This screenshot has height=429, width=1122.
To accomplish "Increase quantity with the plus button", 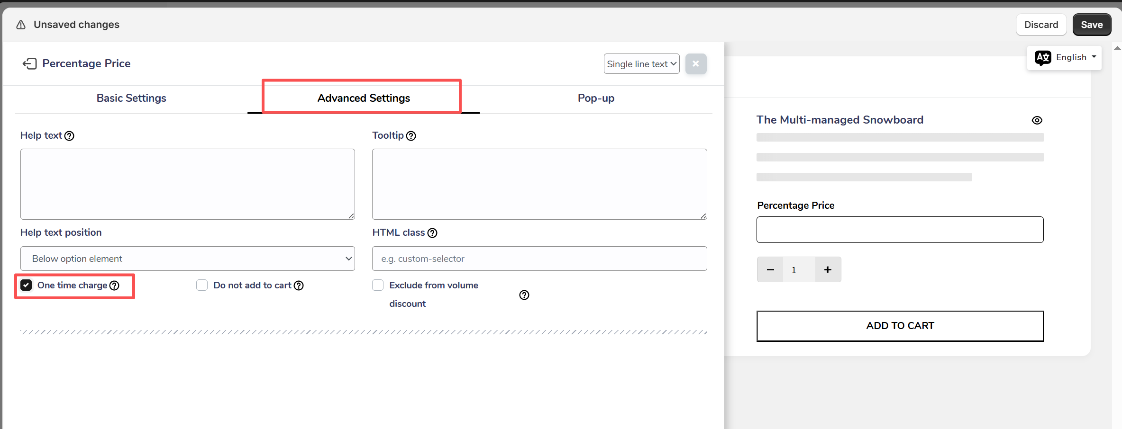I will click(x=828, y=270).
